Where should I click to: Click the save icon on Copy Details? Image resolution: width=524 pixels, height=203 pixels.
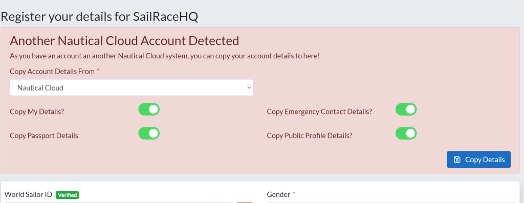pyautogui.click(x=457, y=160)
